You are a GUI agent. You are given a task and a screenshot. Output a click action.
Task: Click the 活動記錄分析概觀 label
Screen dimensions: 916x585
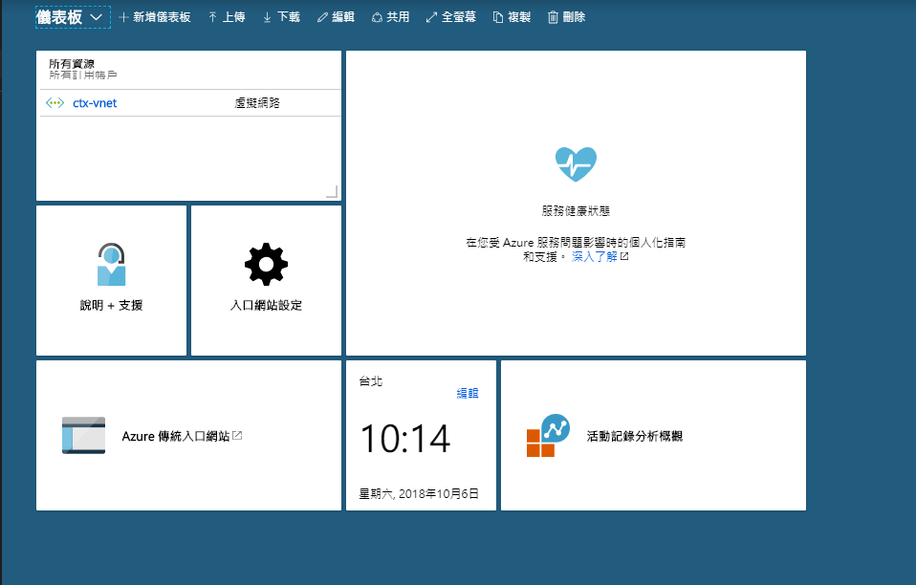click(635, 436)
